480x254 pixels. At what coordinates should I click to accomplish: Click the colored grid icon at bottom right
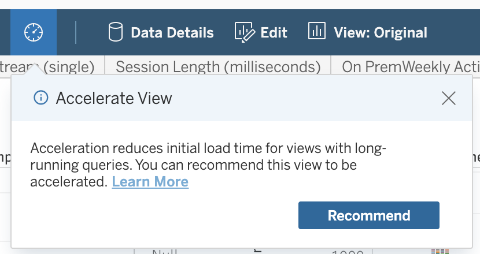point(441,251)
